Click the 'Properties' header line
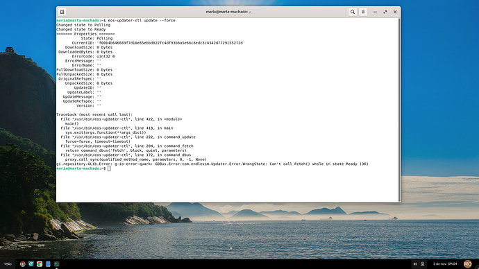This screenshot has width=479, height=269. (x=85, y=34)
